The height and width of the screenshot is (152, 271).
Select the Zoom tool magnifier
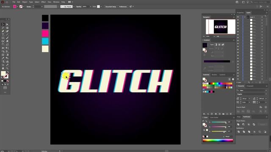7,68
